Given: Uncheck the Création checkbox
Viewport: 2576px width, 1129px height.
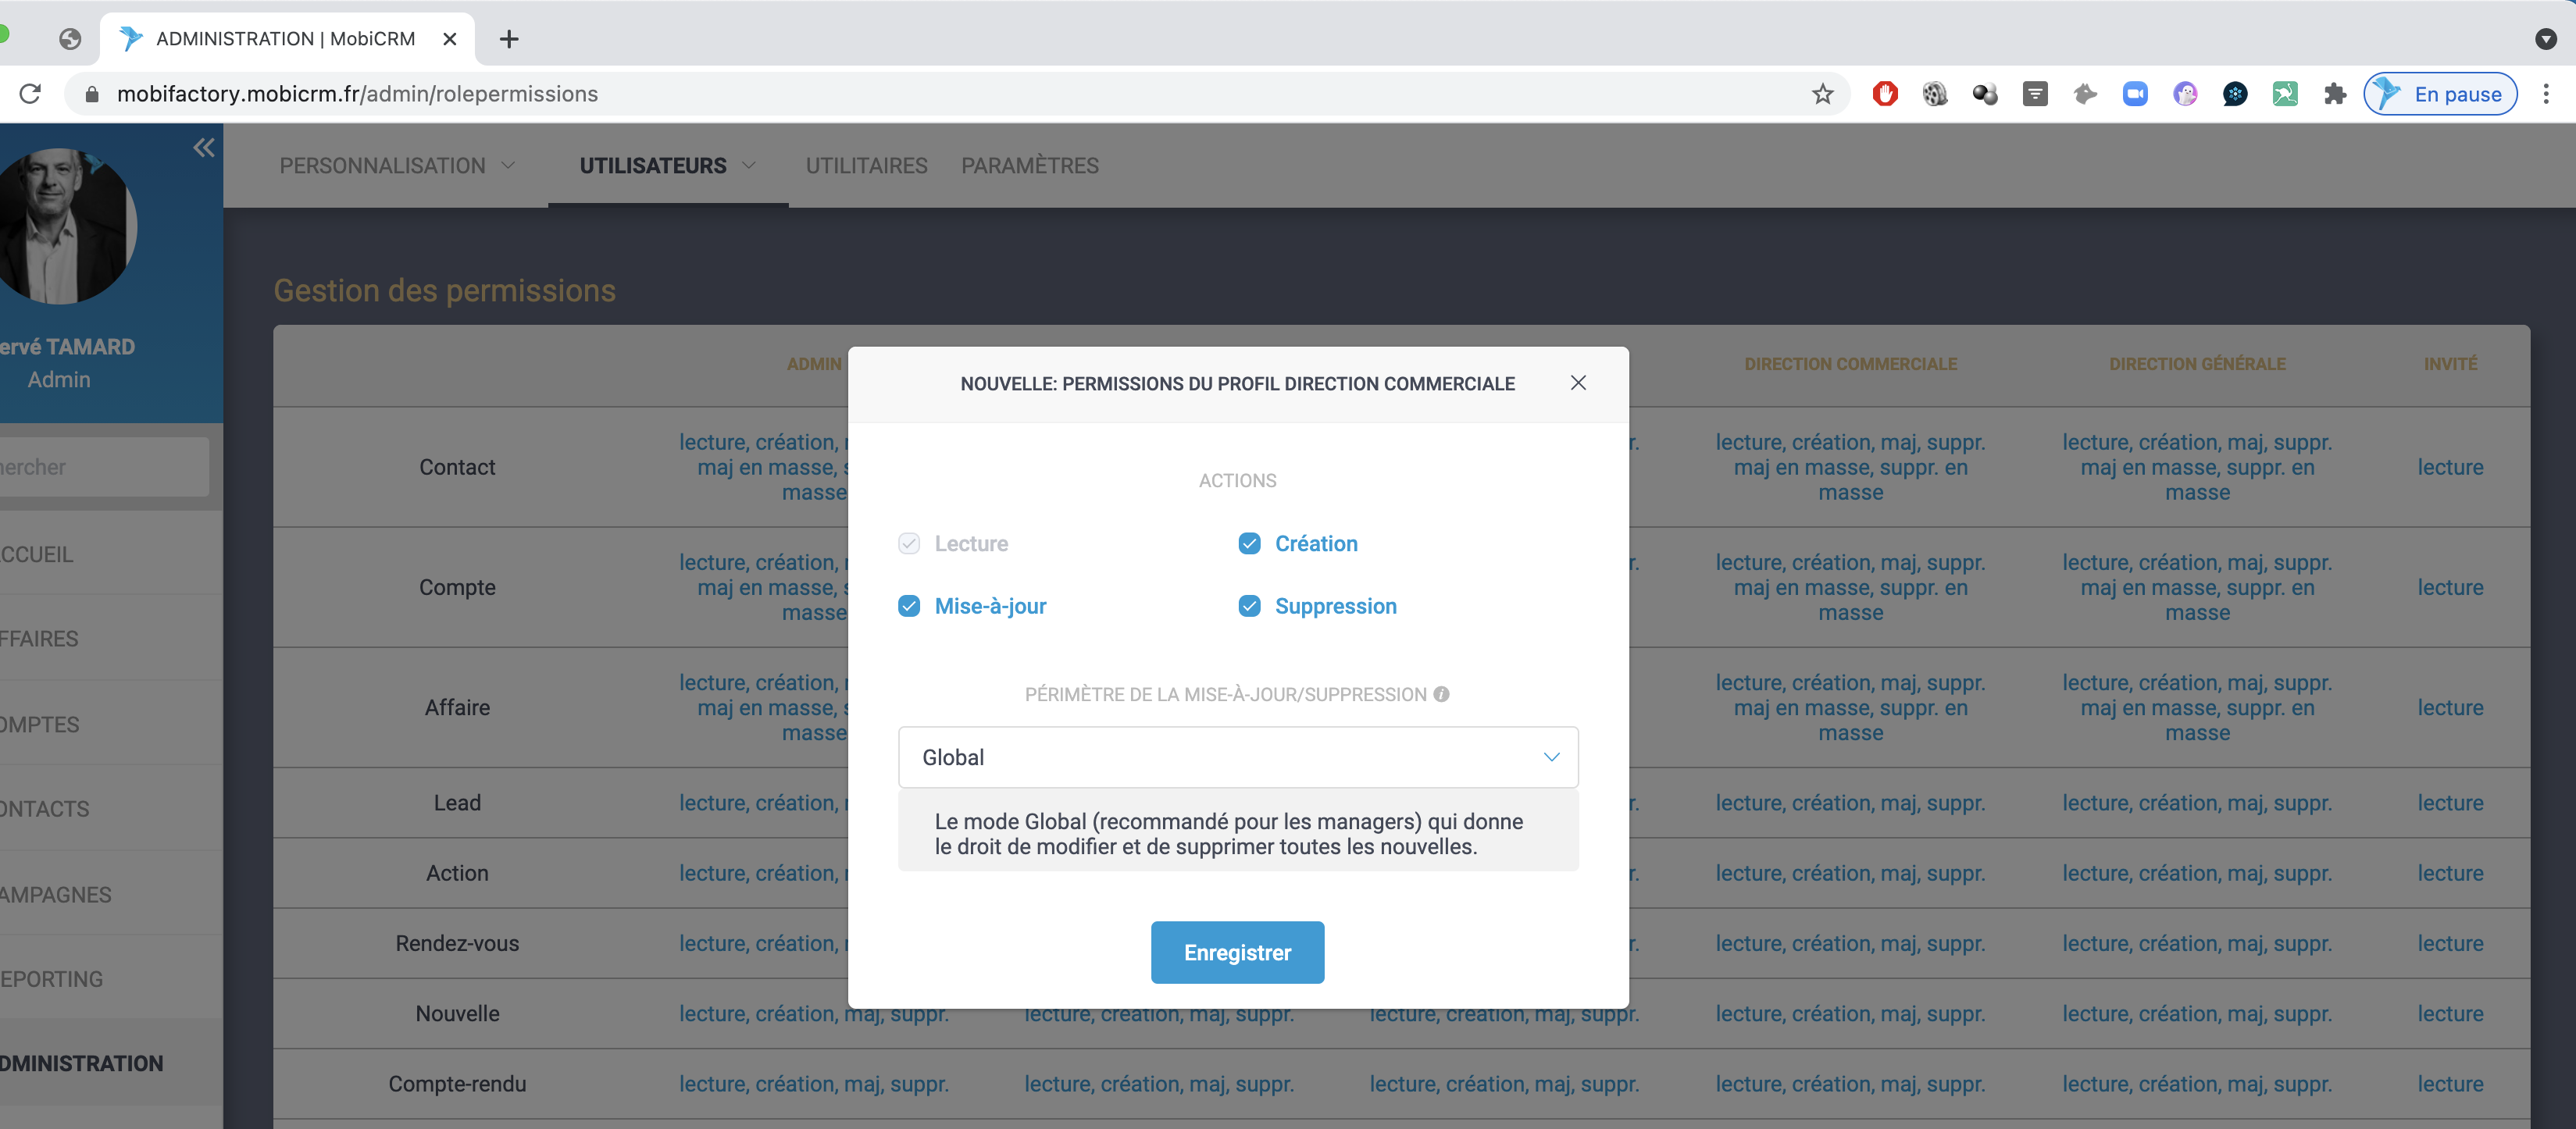Looking at the screenshot, I should point(1249,544).
